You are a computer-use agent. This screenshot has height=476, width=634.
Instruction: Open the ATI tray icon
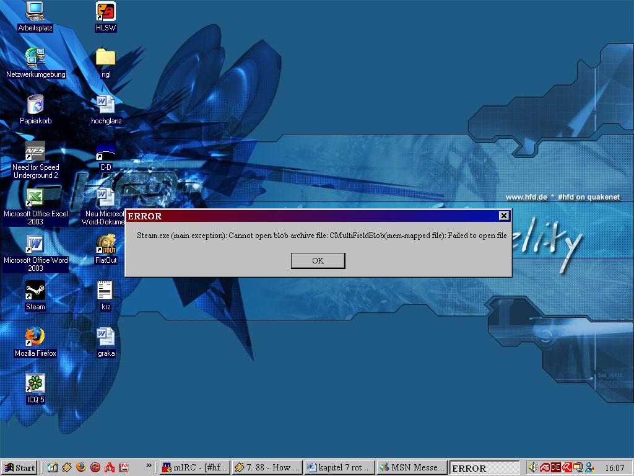coord(544,467)
